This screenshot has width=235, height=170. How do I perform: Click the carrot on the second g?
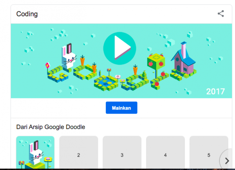click(136, 70)
